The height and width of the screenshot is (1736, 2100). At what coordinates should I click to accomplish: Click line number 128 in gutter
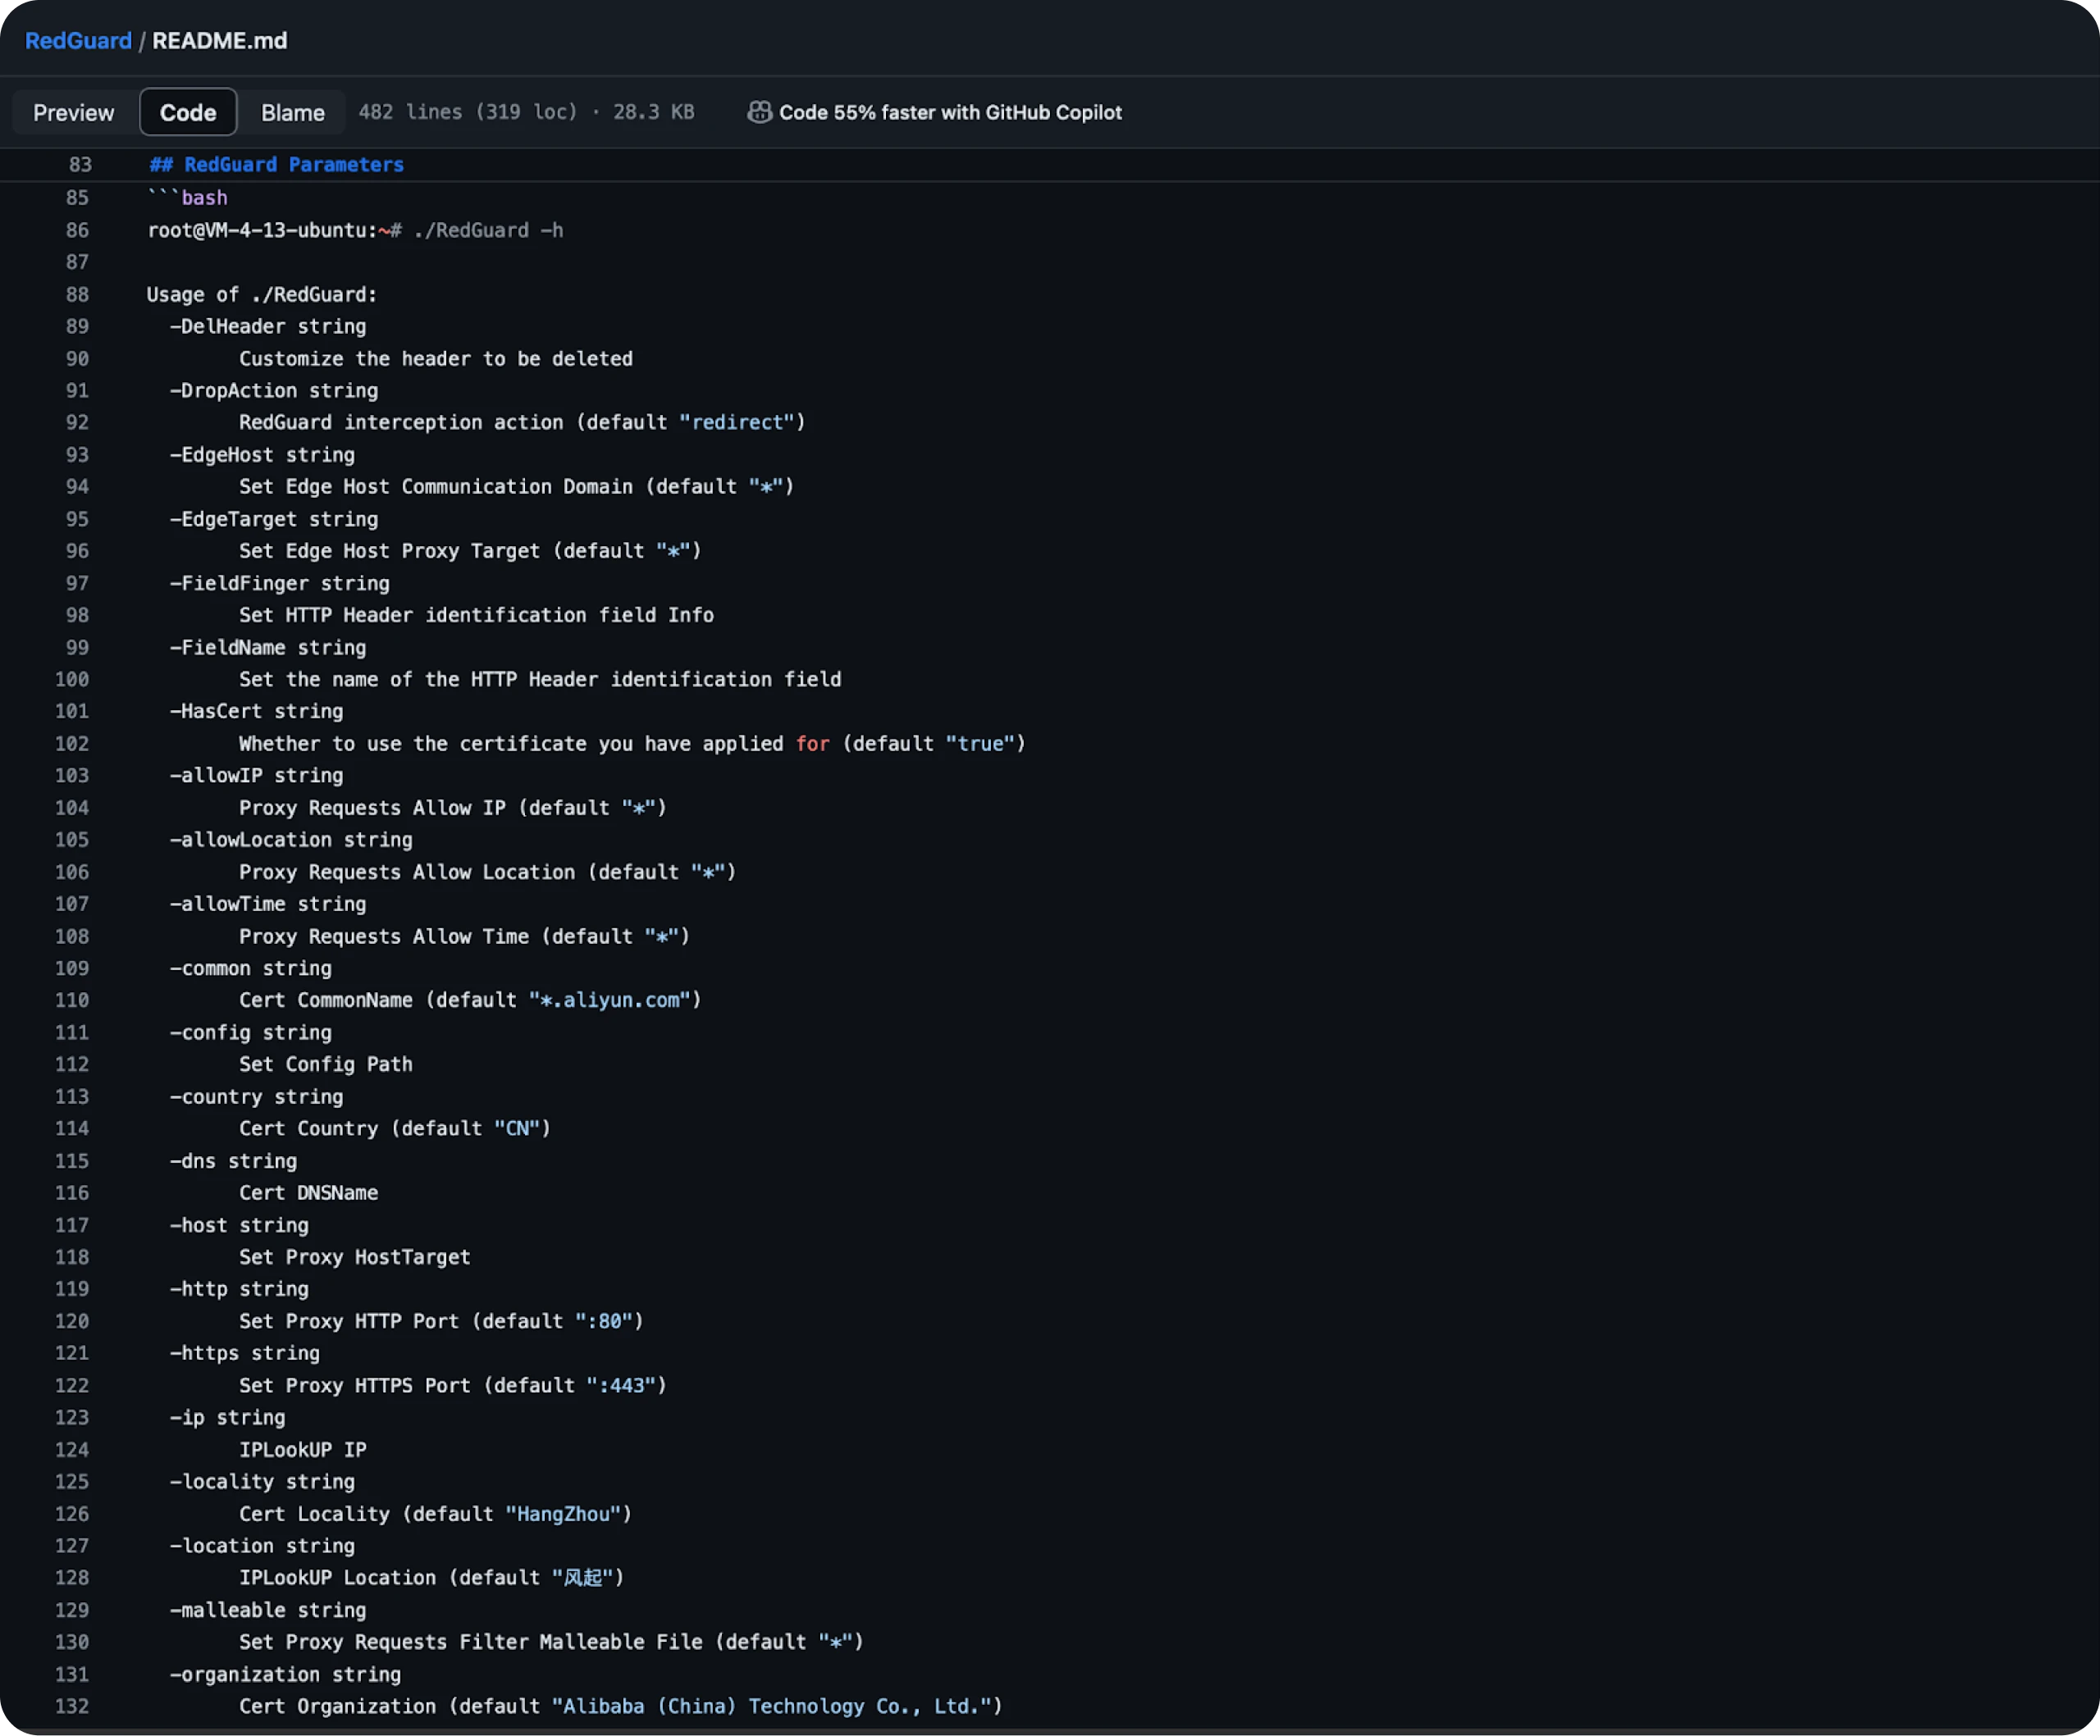pyautogui.click(x=72, y=1577)
